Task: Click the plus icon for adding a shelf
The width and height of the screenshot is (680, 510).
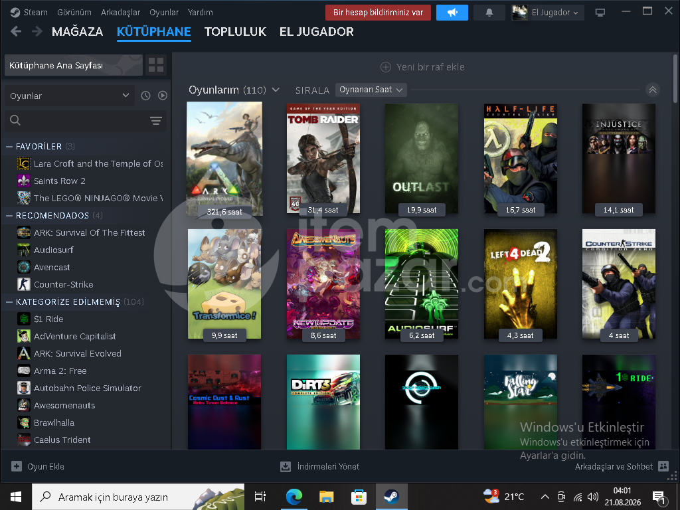Action: coord(386,67)
